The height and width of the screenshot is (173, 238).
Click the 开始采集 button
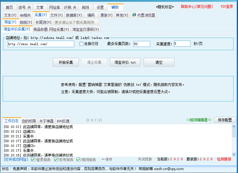[x=66, y=62]
